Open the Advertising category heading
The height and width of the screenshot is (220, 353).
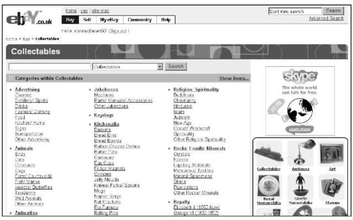pyautogui.click(x=27, y=89)
